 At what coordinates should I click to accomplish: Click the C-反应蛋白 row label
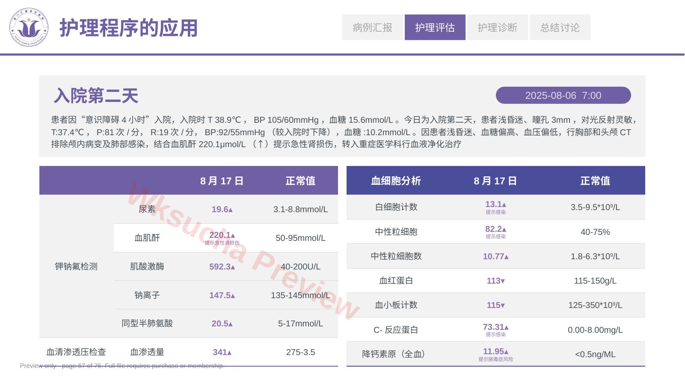[x=396, y=330]
